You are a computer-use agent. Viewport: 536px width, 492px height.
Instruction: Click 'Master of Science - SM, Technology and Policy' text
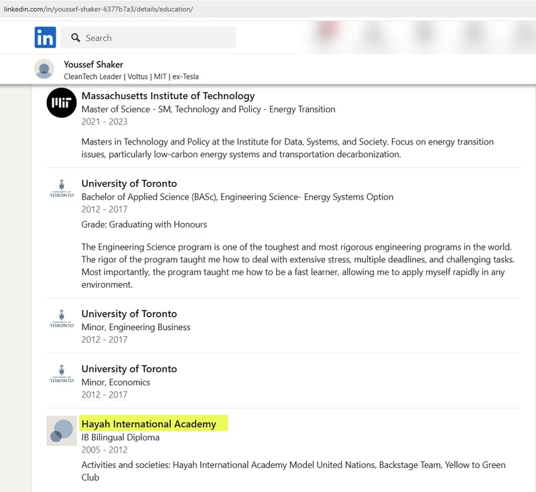208,109
